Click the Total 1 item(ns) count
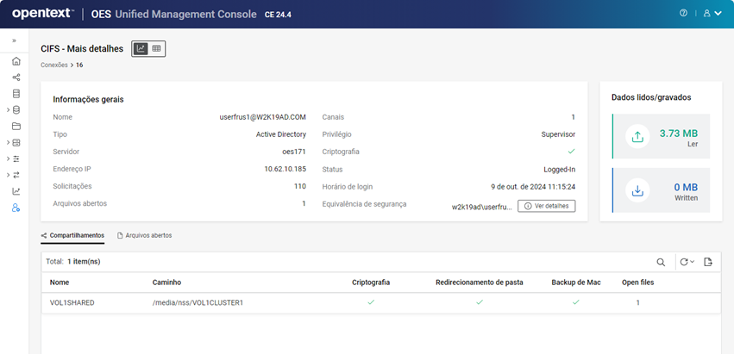The image size is (734, 354). [x=73, y=262]
